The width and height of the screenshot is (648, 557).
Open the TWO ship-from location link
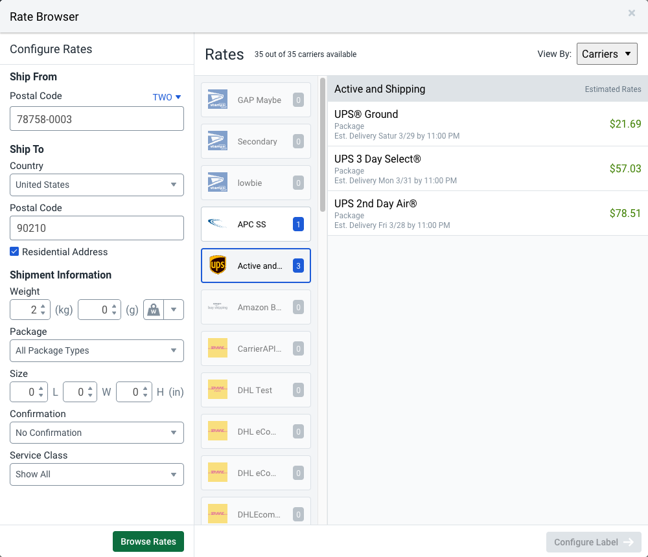click(167, 97)
